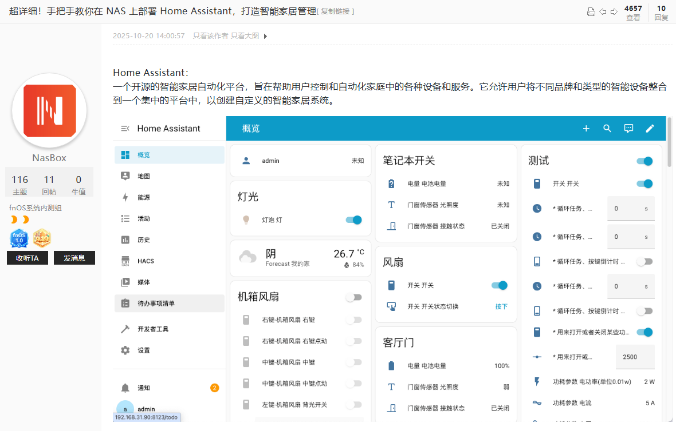
Task: Toggle the 灯泡 灯 light switch
Action: click(x=354, y=220)
